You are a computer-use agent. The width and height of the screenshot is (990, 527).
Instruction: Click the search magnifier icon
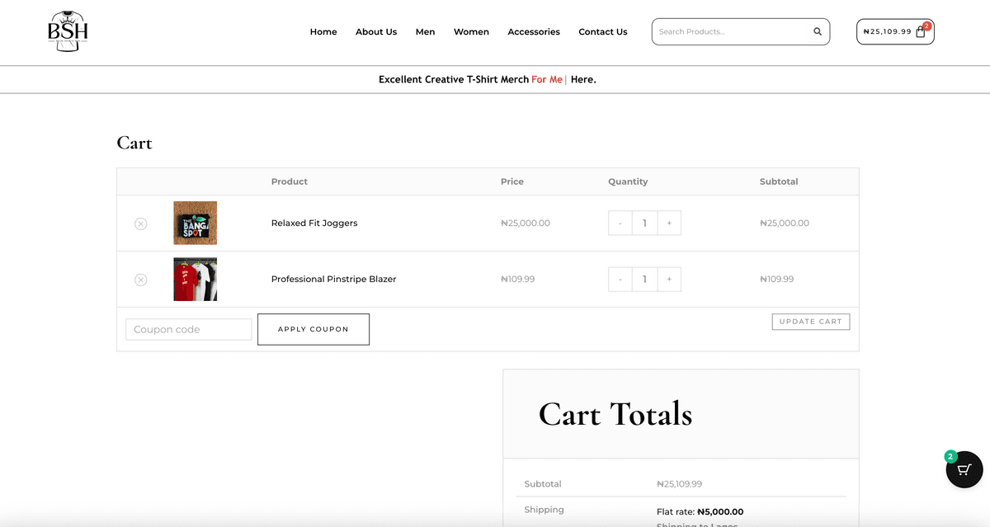click(817, 31)
